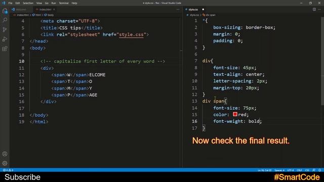Click the 'CSS tips' title text
The width and height of the screenshot is (324, 182).
[70, 28]
